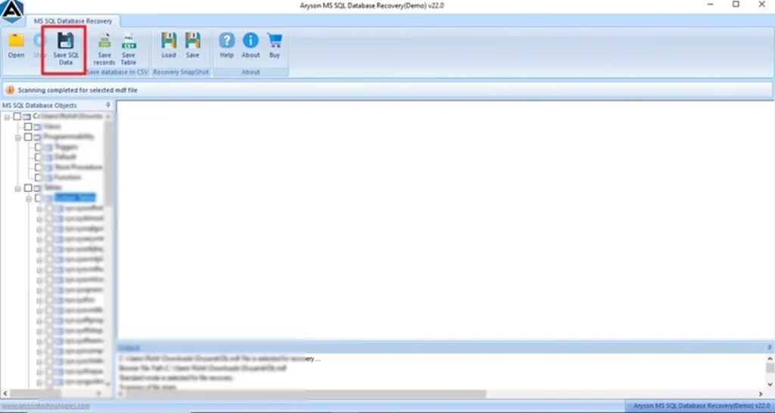Click Output panel horizontal scrollbar thumb
The height and width of the screenshot is (413, 775).
click(304, 394)
